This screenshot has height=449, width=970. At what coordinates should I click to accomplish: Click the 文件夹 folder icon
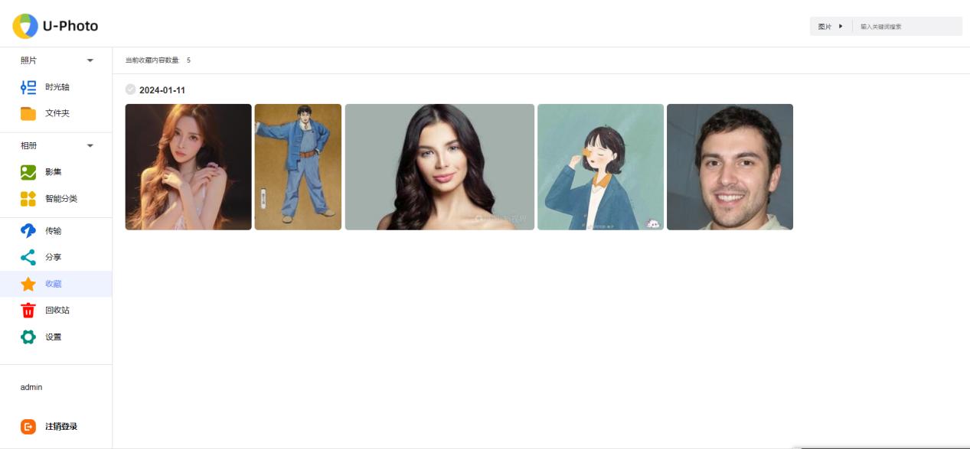(28, 113)
